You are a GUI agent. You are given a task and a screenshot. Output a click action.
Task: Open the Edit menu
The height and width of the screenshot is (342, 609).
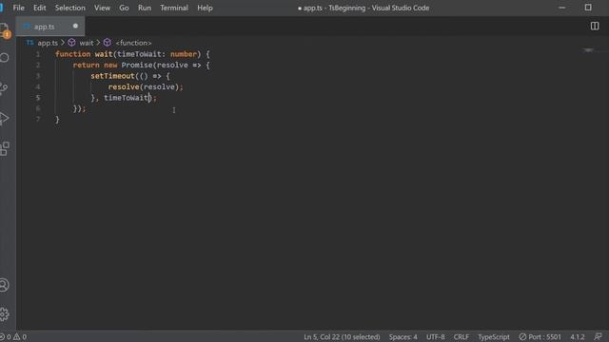[x=39, y=8]
